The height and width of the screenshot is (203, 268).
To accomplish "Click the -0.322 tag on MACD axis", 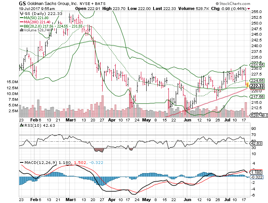I will 257,177.
